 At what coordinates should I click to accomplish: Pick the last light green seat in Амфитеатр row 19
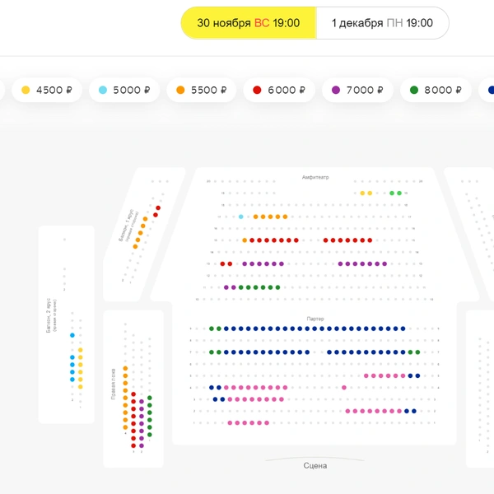tap(399, 193)
